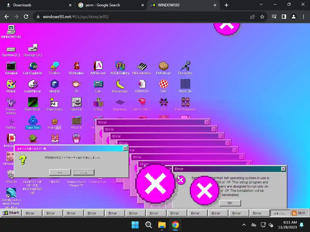Bookmark this page with star icon
Screen dimensions: 310x232
[262, 17]
